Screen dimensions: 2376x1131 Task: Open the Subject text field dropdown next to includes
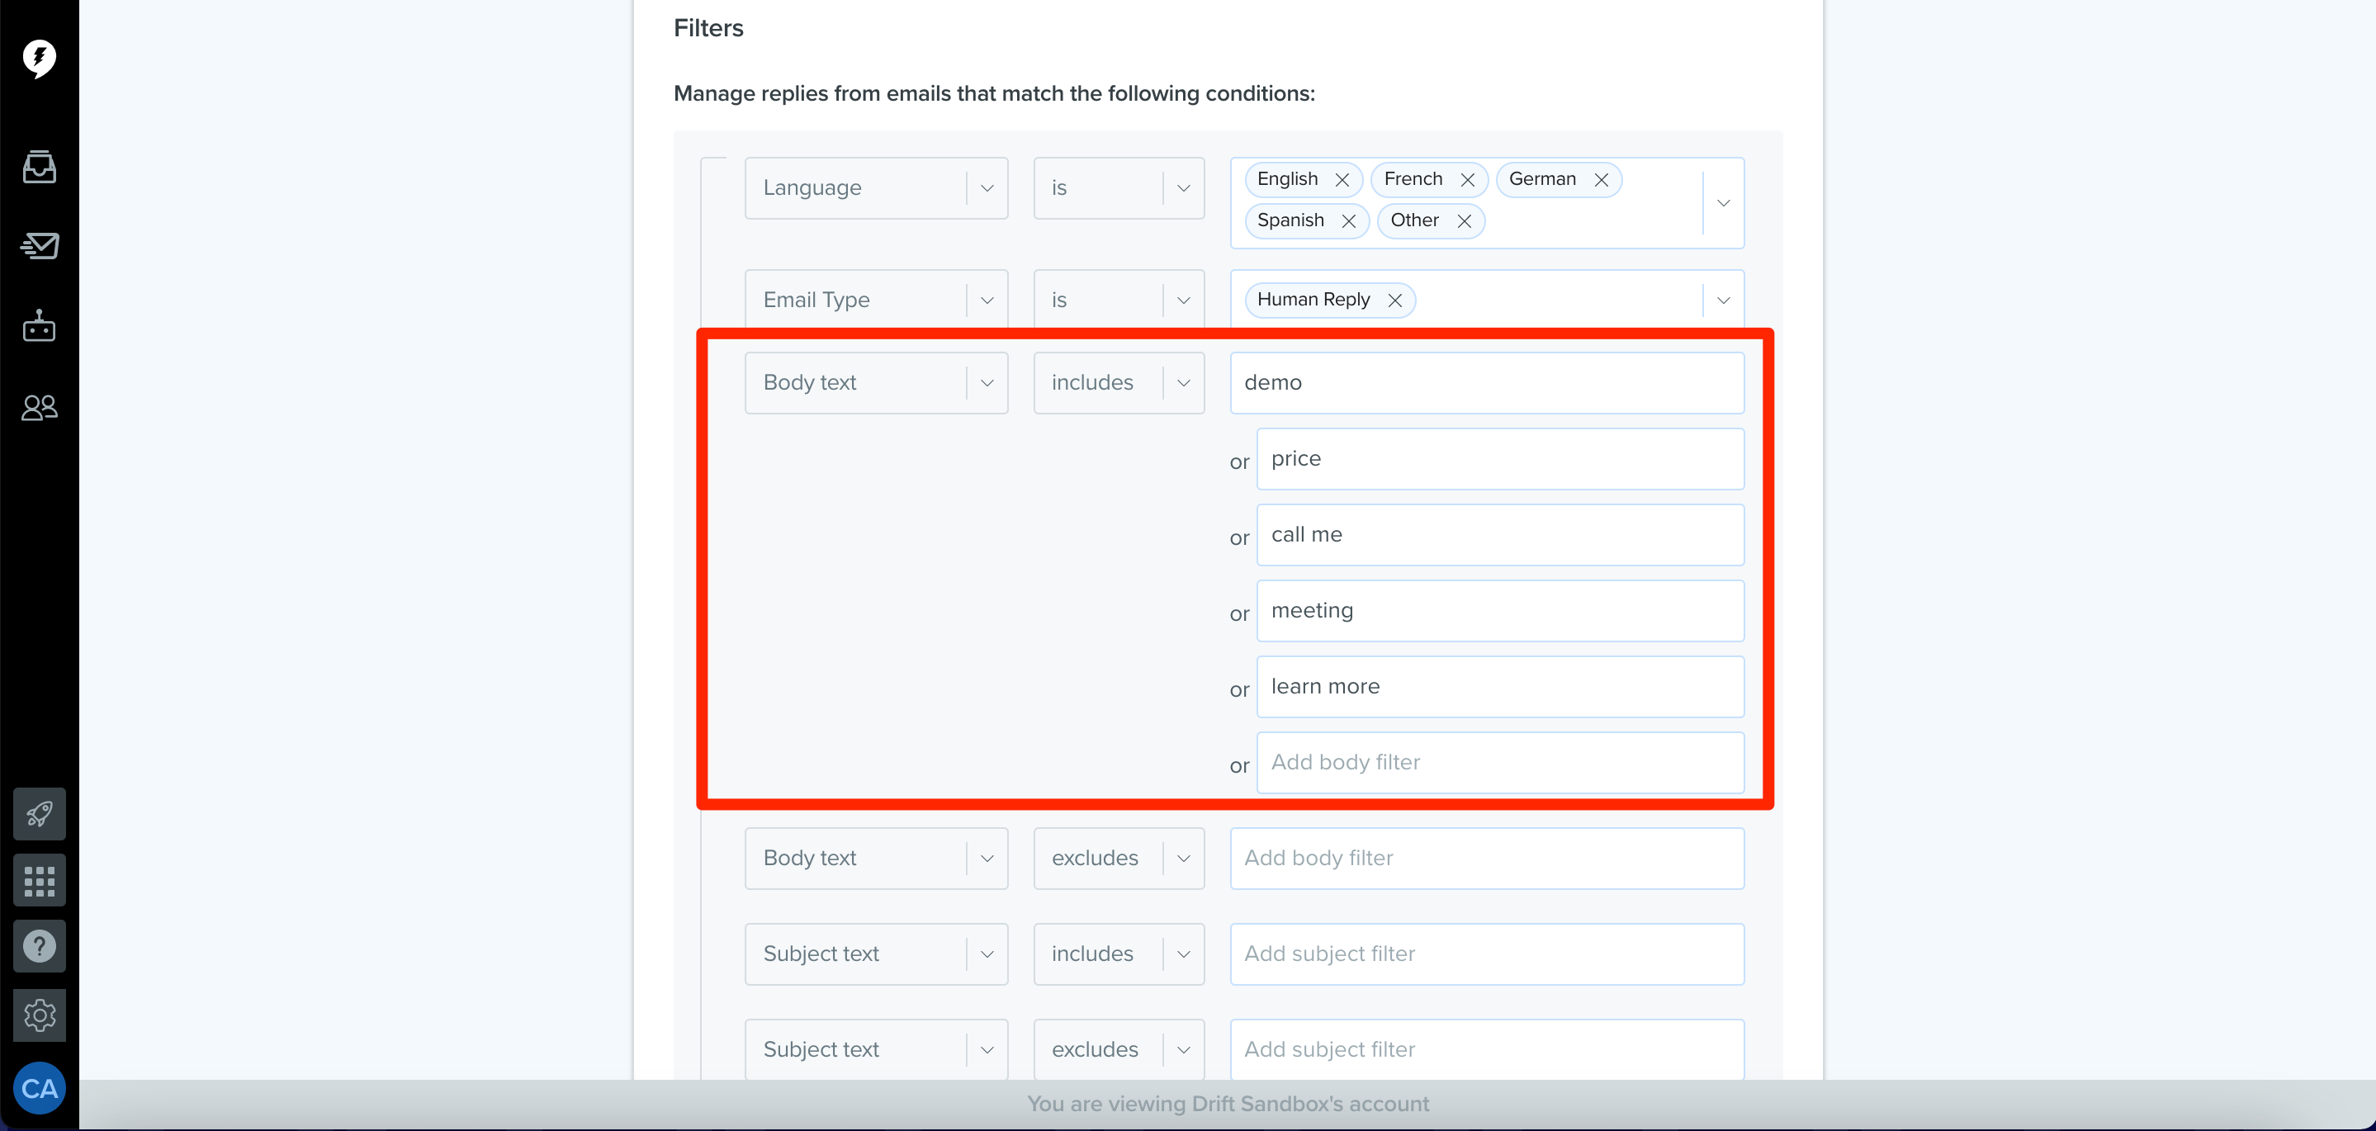[x=876, y=954]
